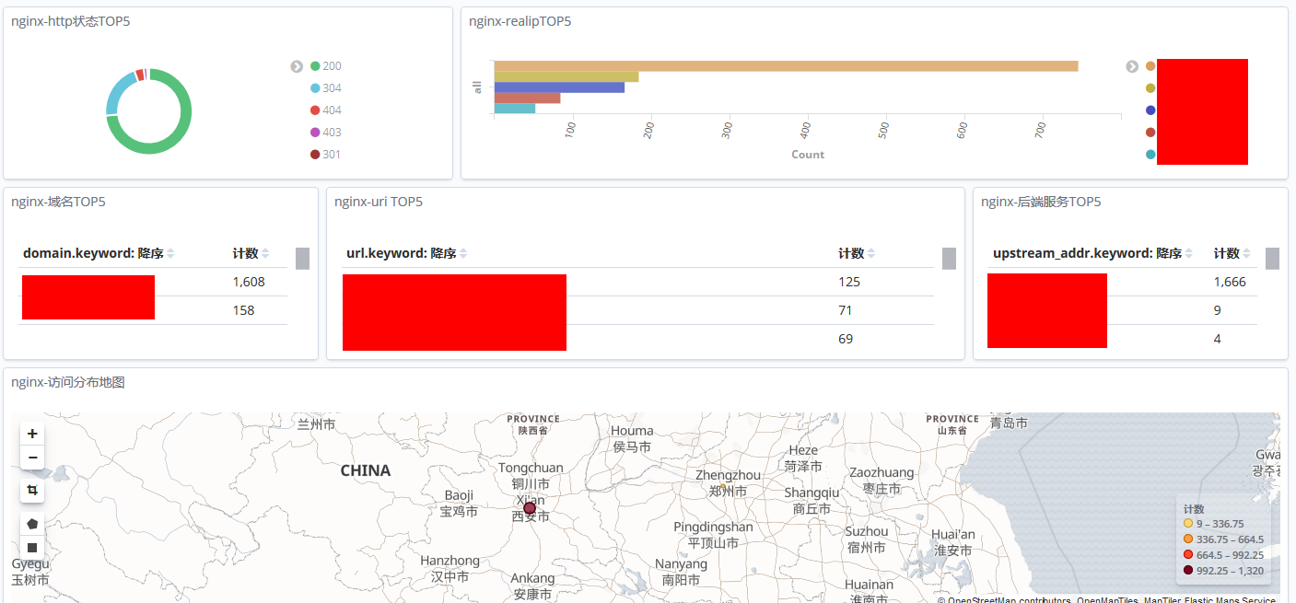
Task: Select the draw polygon map tool
Action: (x=32, y=524)
